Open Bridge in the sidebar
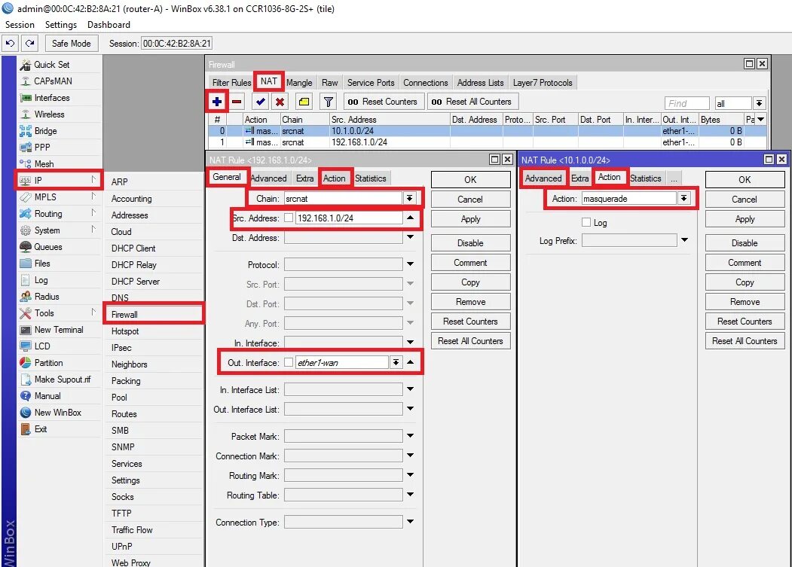This screenshot has height=567, width=792. [45, 131]
